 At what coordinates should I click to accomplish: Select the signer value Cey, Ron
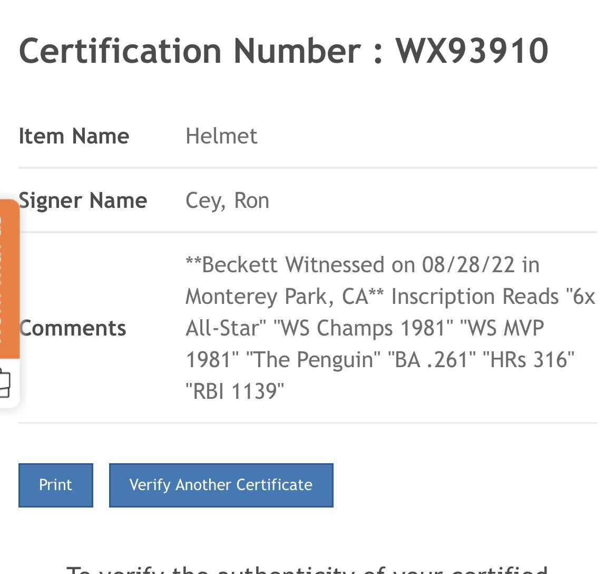[227, 200]
